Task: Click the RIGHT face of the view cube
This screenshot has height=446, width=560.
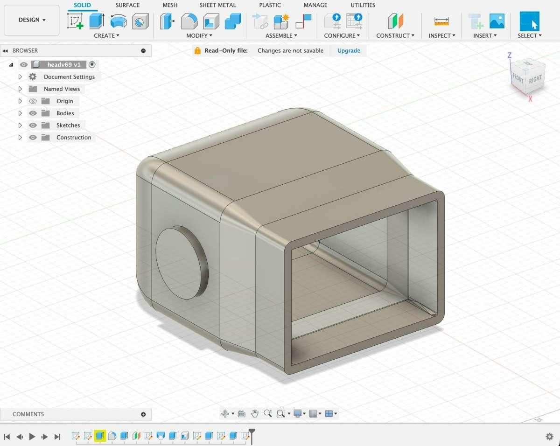Action: point(535,79)
